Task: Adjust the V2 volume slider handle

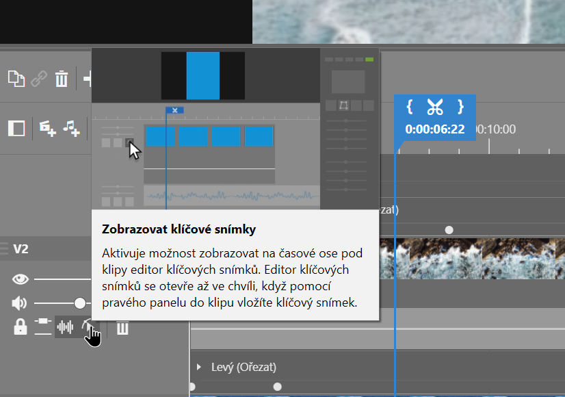Action: click(80, 303)
